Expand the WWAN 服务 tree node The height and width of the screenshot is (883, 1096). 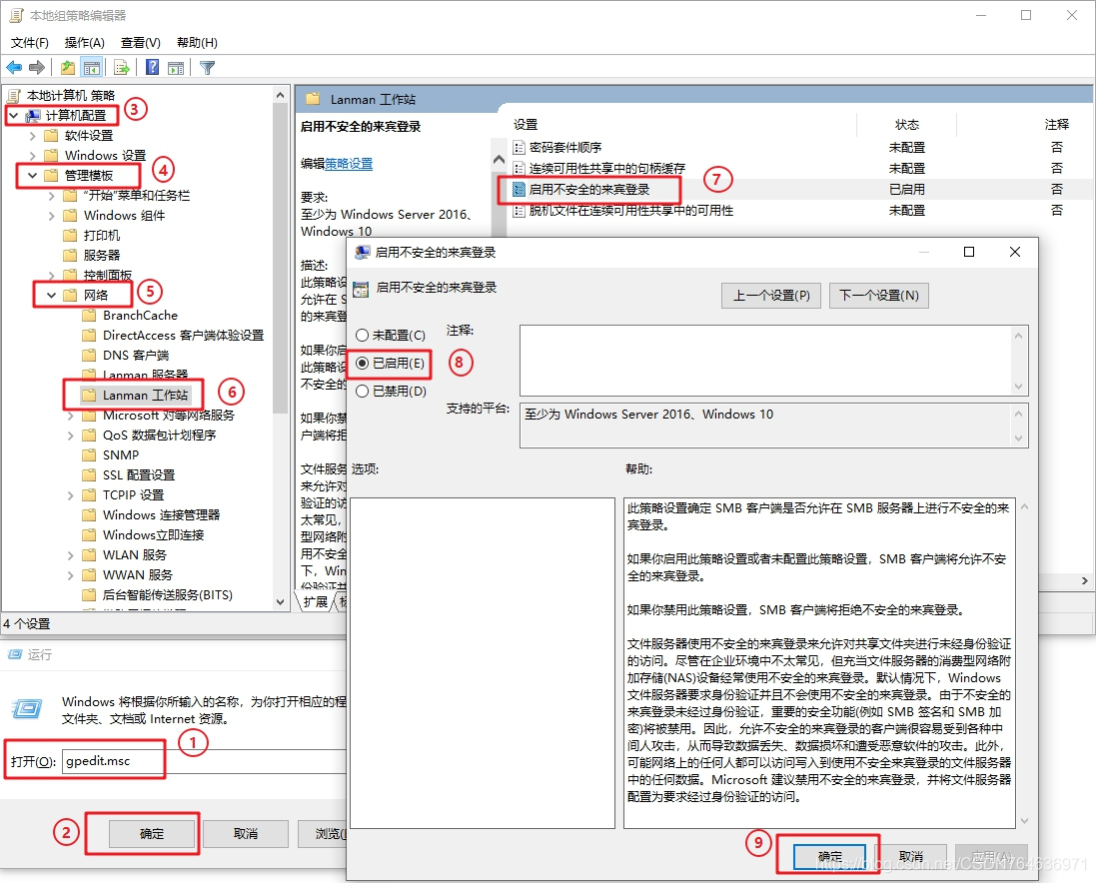click(71, 575)
